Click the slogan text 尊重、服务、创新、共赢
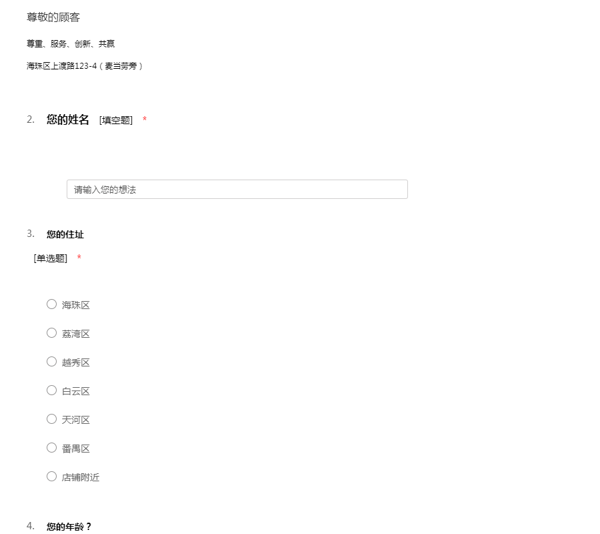The height and width of the screenshot is (534, 600). [x=71, y=44]
